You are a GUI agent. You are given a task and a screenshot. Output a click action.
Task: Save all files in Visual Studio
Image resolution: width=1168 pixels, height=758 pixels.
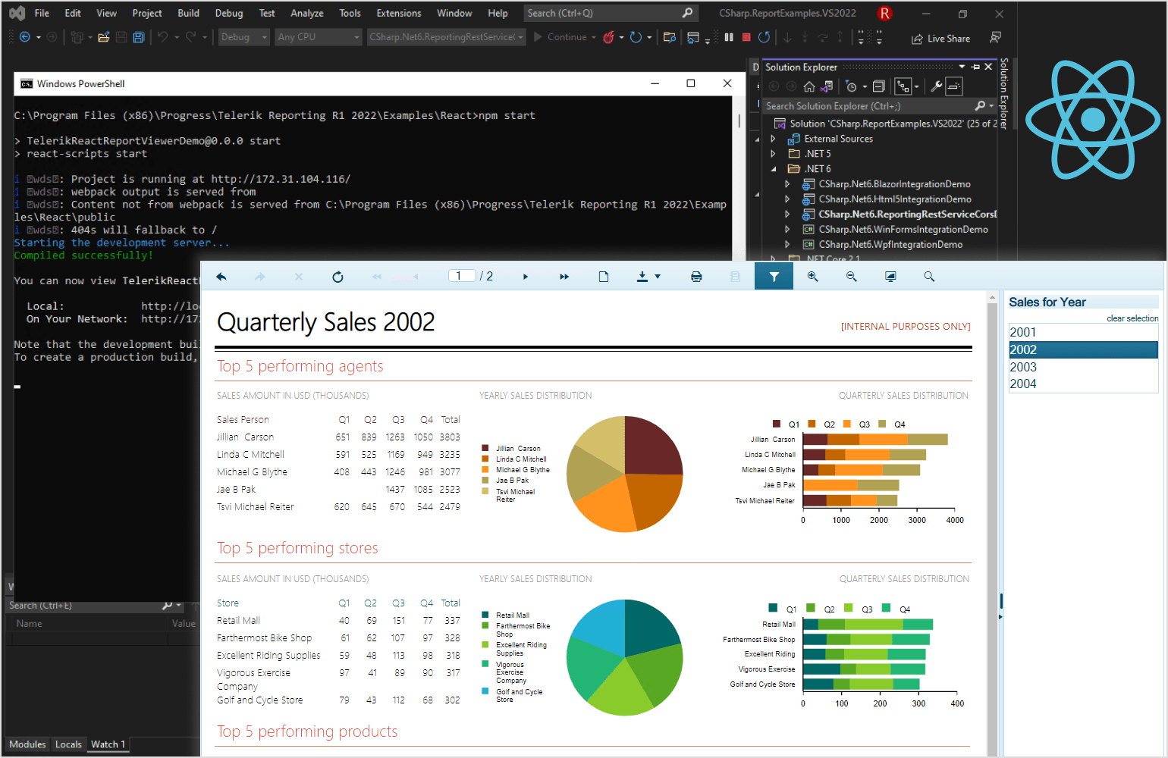[139, 37]
